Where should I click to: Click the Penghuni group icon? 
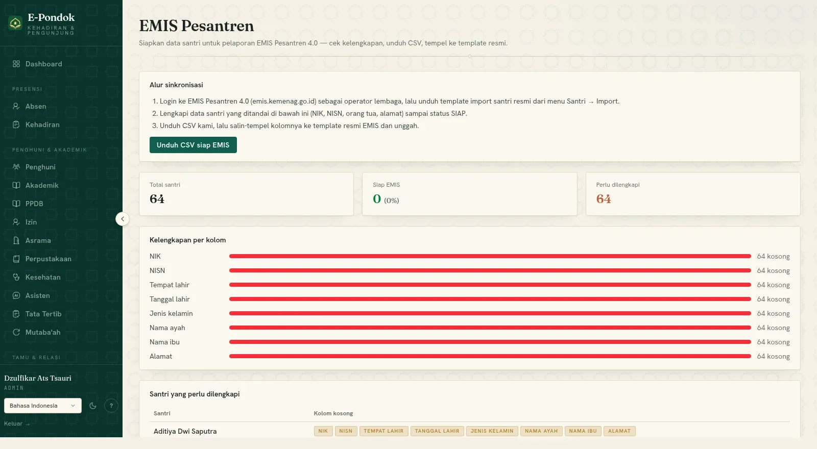(16, 167)
